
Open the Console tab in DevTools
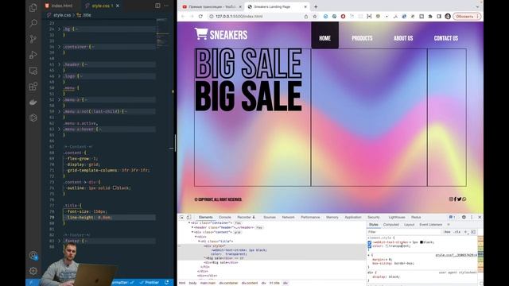pos(224,217)
